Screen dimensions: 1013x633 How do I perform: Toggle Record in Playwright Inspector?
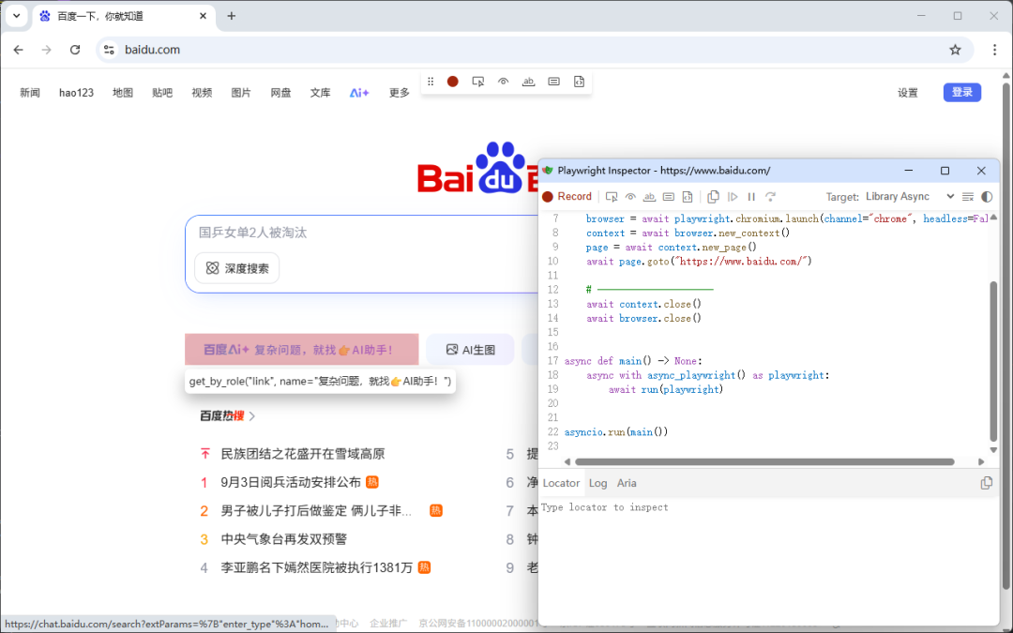567,196
